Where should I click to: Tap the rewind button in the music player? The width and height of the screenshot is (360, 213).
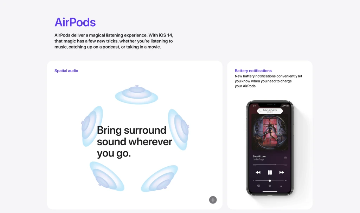[258, 172]
